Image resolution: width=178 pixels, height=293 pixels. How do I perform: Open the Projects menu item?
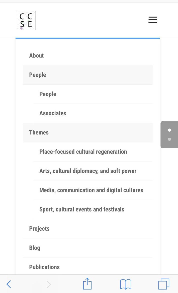tap(39, 229)
